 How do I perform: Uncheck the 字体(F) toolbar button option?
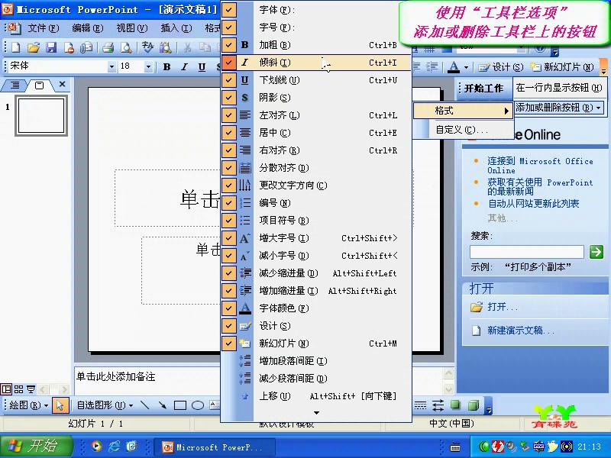[x=228, y=10]
